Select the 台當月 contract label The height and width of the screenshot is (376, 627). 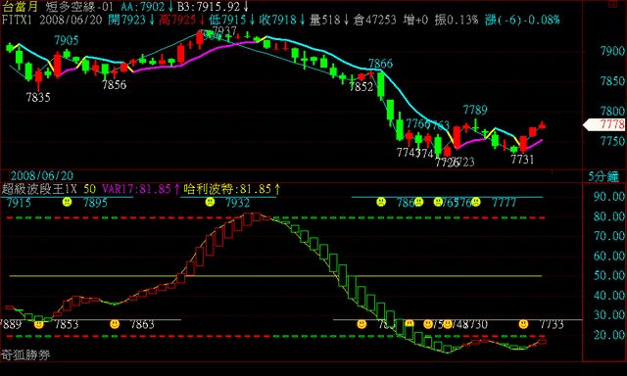(20, 7)
